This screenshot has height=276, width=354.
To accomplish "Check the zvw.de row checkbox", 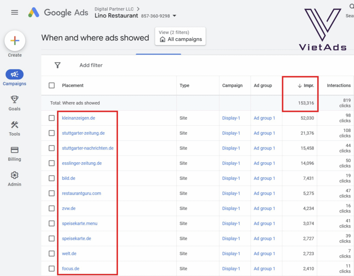I will [x=52, y=208].
